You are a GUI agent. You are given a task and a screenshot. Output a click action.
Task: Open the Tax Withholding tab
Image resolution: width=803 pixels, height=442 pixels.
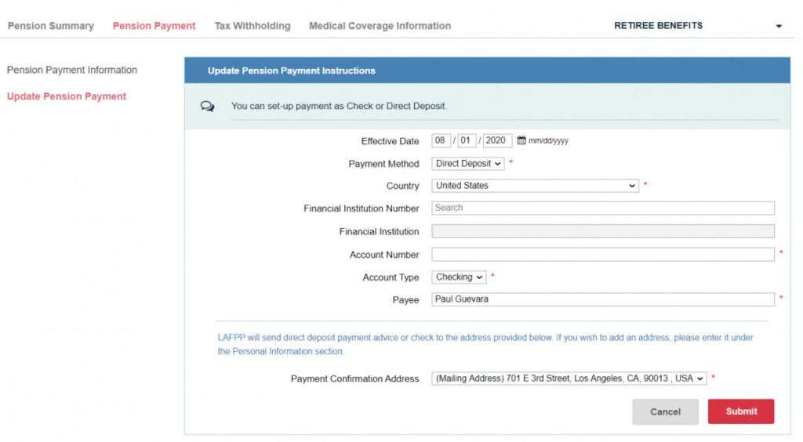tap(253, 26)
